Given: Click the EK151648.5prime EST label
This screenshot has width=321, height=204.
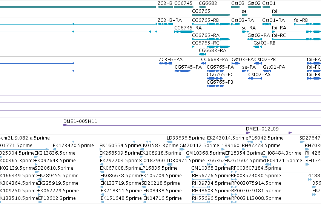Looking at the screenshot, I should point(121,198).
